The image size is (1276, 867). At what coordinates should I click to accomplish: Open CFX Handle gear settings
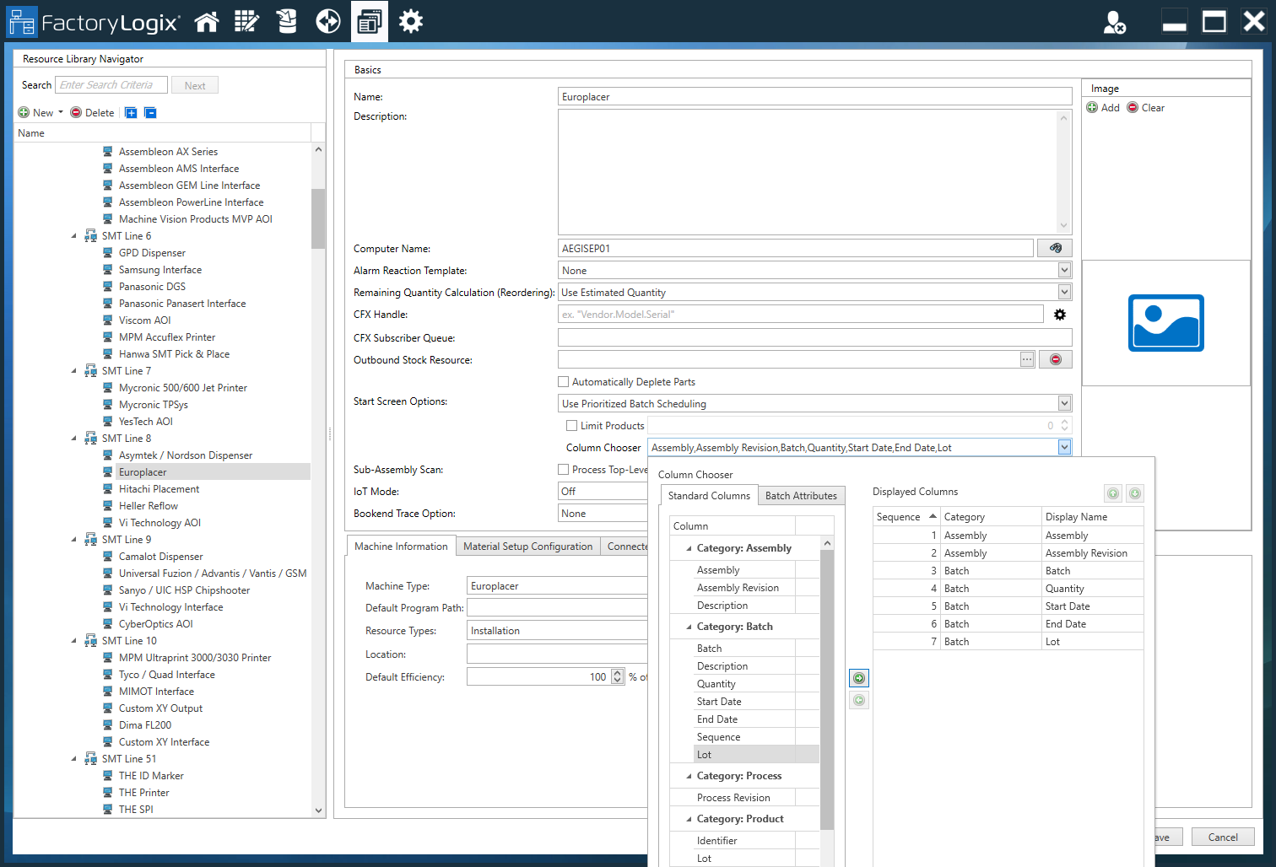click(1060, 313)
